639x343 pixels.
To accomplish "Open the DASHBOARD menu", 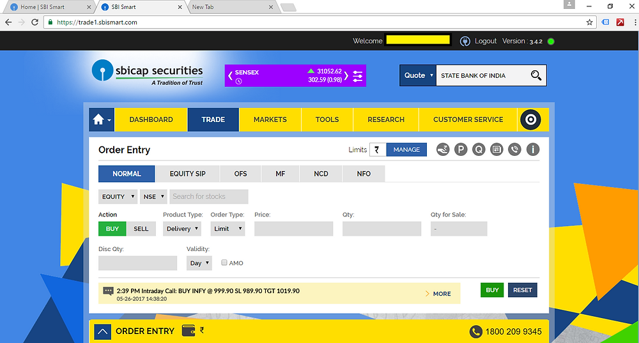I will pyautogui.click(x=151, y=120).
